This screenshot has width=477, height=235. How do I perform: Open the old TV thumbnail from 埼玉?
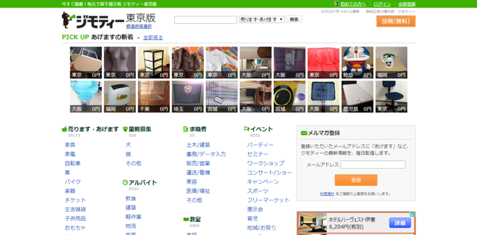coord(188,97)
